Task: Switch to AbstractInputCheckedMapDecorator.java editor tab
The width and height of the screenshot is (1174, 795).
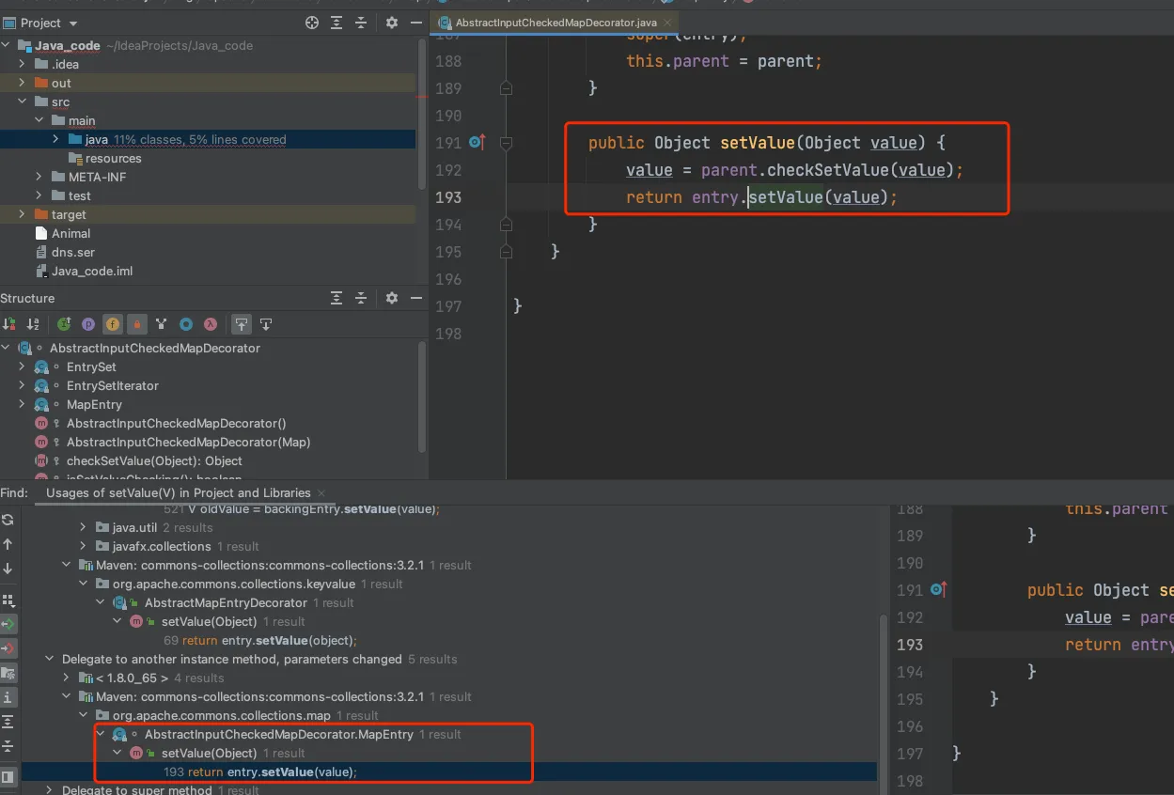Action: (x=555, y=22)
